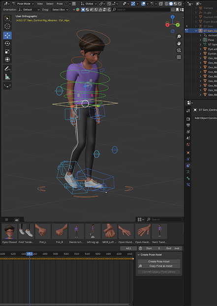The height and width of the screenshot is (306, 217).
Task: Apply the left leg up pose asset
Action: (x=93, y=234)
